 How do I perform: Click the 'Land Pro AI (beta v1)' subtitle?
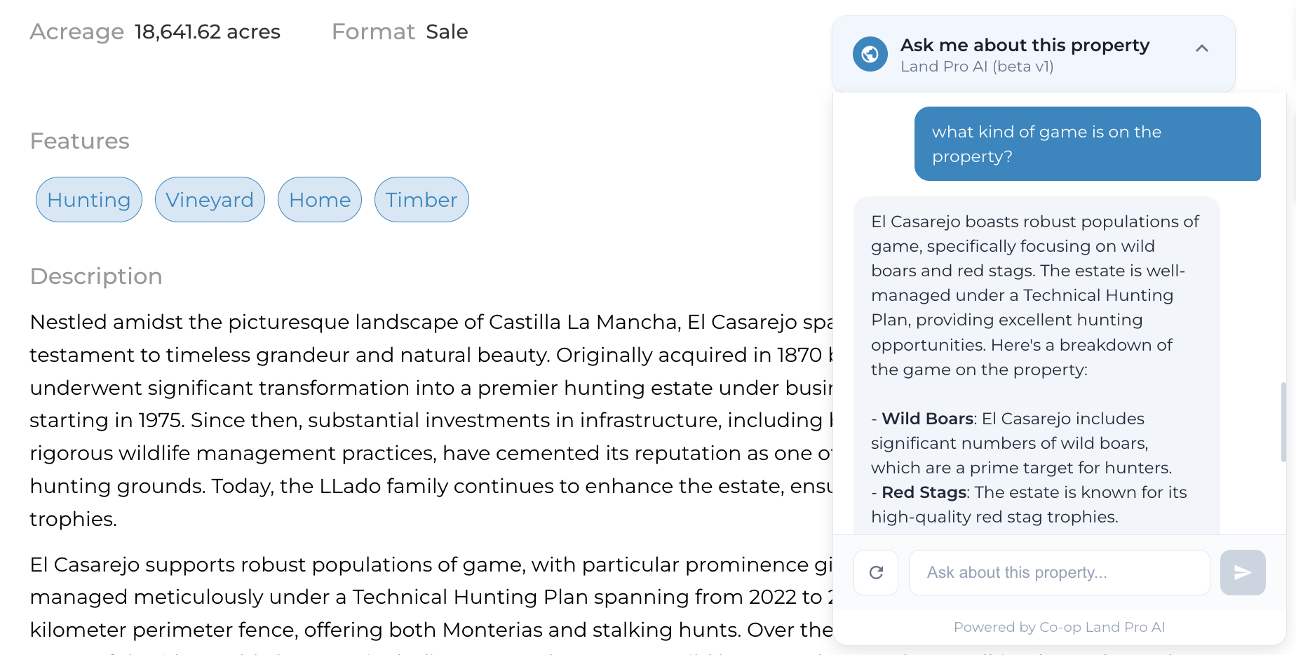(x=977, y=67)
